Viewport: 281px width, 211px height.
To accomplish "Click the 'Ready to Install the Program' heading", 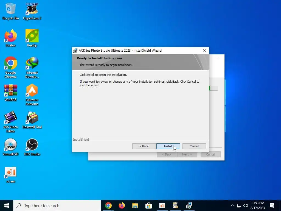I will click(99, 58).
